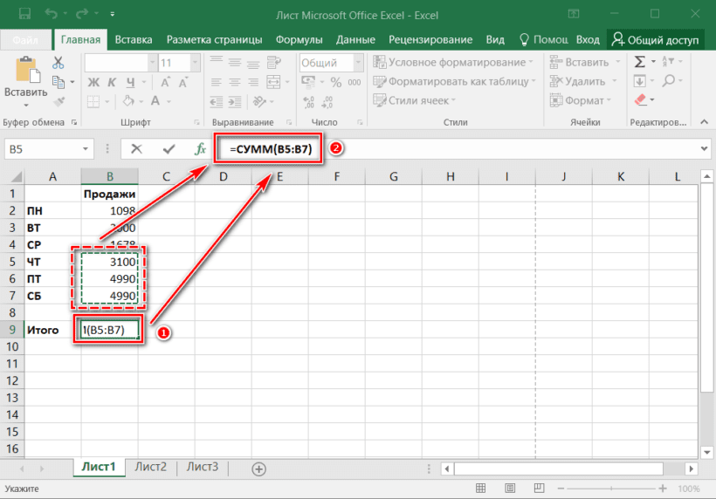This screenshot has height=499, width=716.
Task: Click Merge and Center icon
Action: 273,82
